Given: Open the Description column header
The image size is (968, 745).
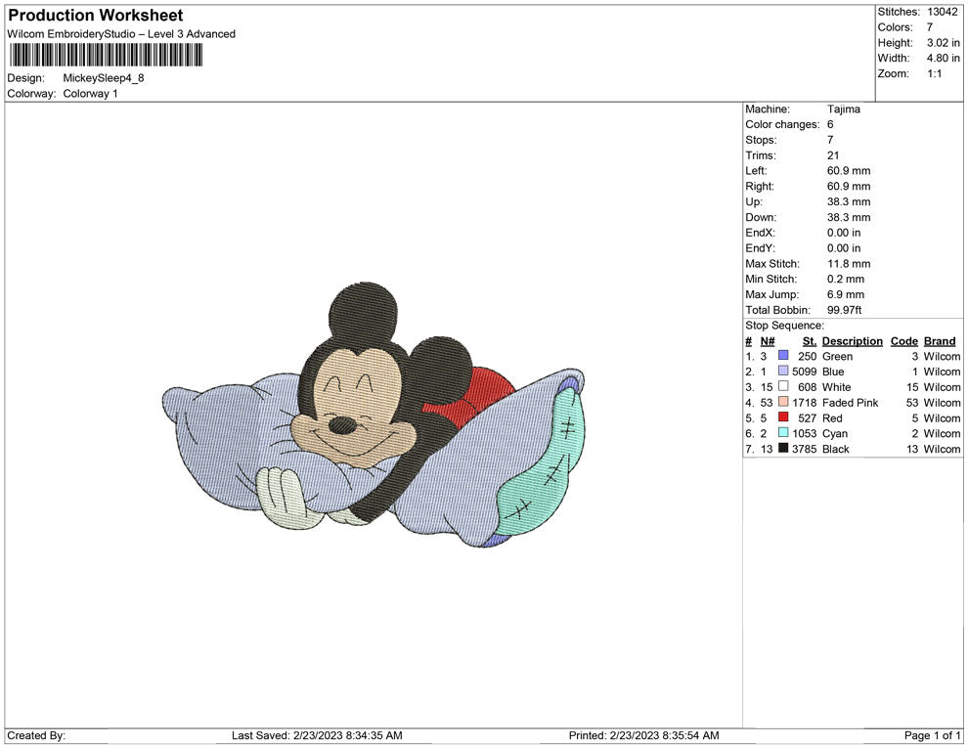Looking at the screenshot, I should coord(852,341).
